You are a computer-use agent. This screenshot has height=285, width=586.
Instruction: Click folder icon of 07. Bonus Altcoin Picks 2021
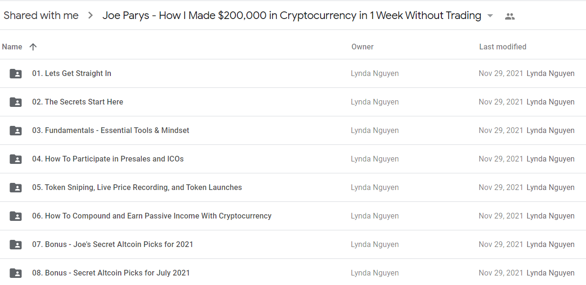[16, 245]
